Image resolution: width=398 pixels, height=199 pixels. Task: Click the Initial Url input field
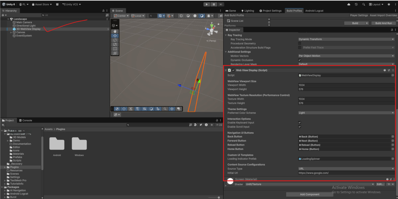[x=346, y=173]
